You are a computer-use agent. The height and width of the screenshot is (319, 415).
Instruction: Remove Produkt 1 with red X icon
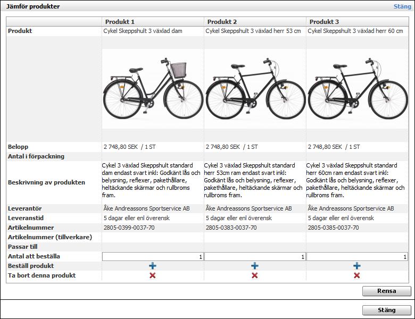click(x=153, y=275)
